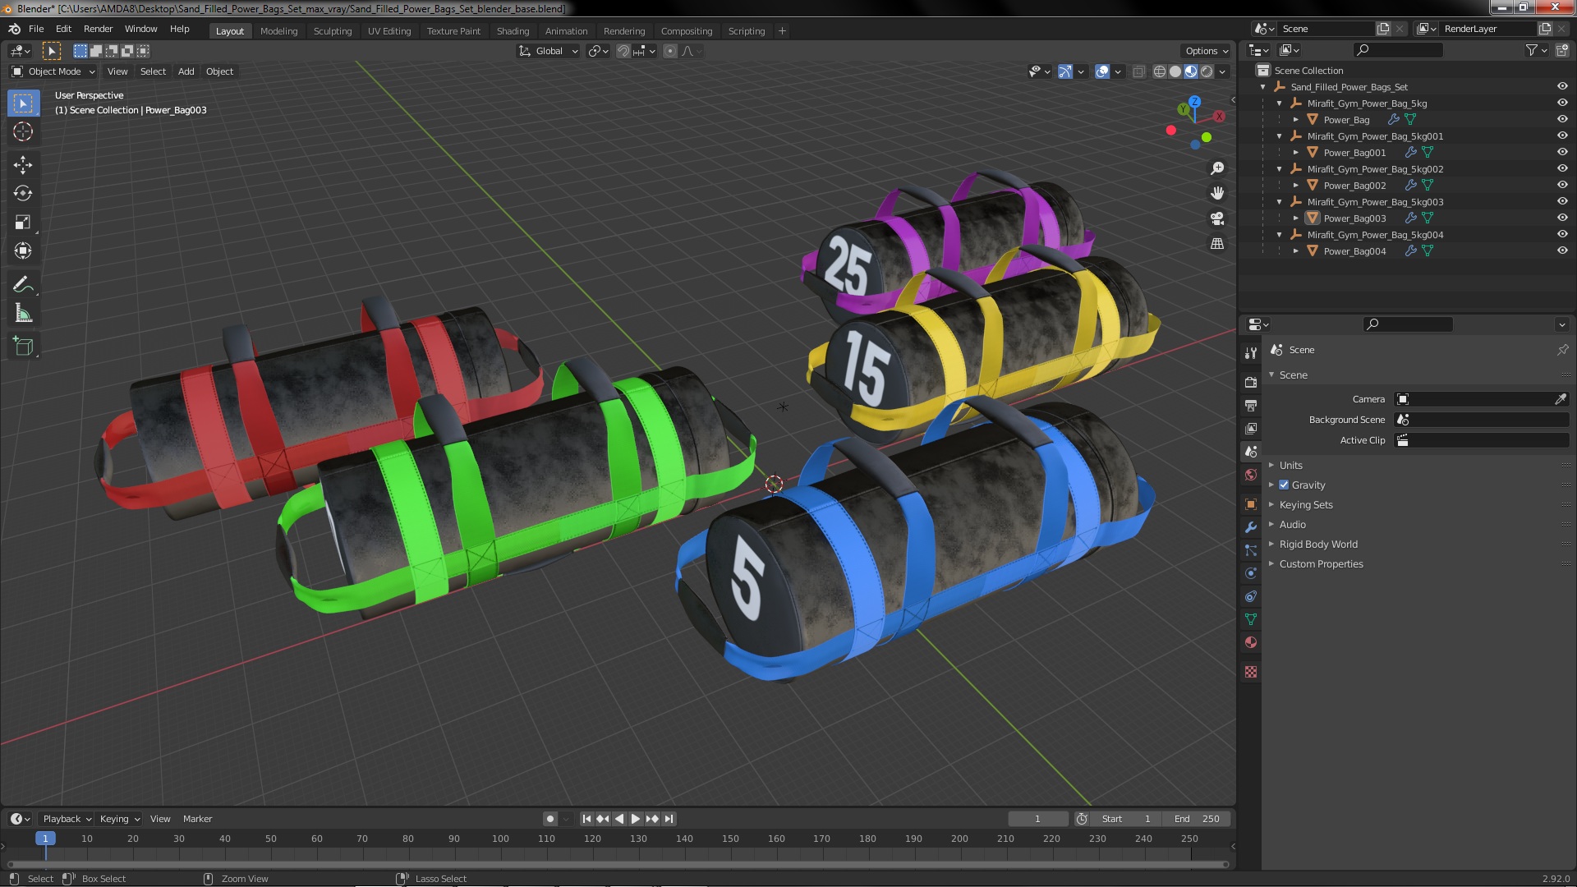Expand Power_Bag004 tree item
This screenshot has width=1577, height=887.
[x=1295, y=250]
